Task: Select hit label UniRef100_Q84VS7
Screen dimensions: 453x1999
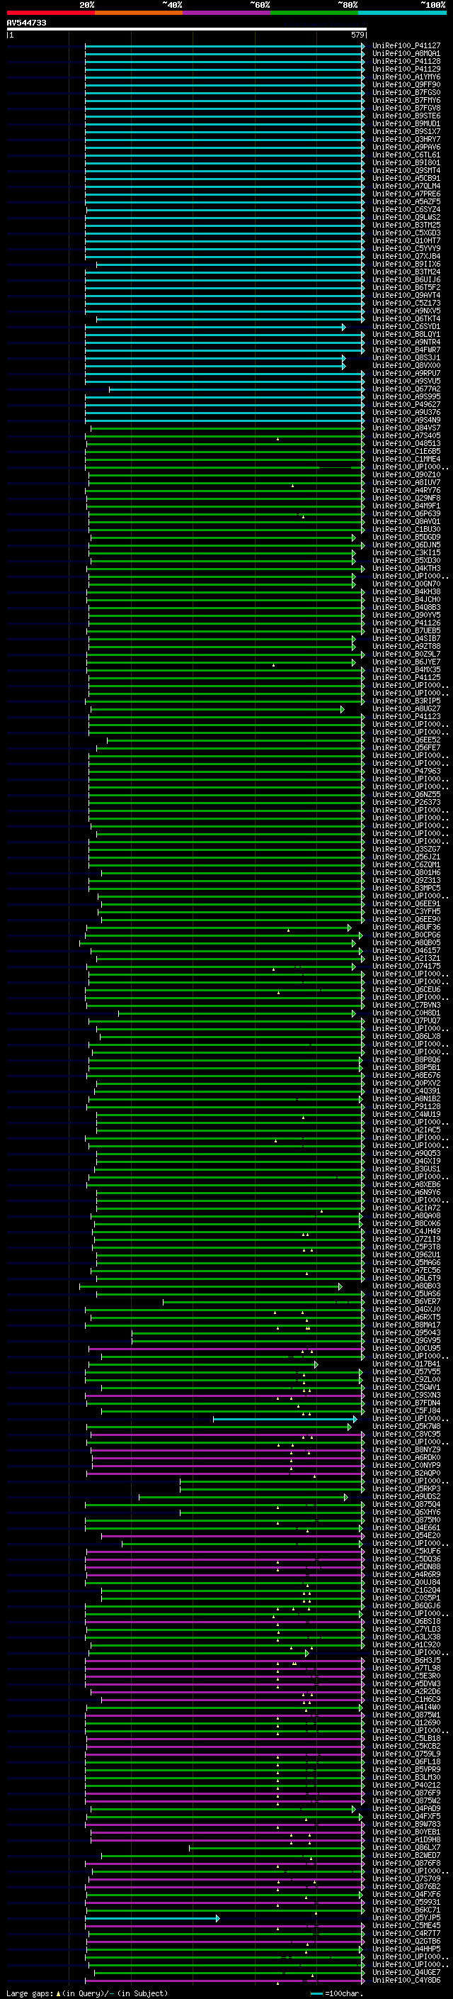Action: pyautogui.click(x=406, y=428)
